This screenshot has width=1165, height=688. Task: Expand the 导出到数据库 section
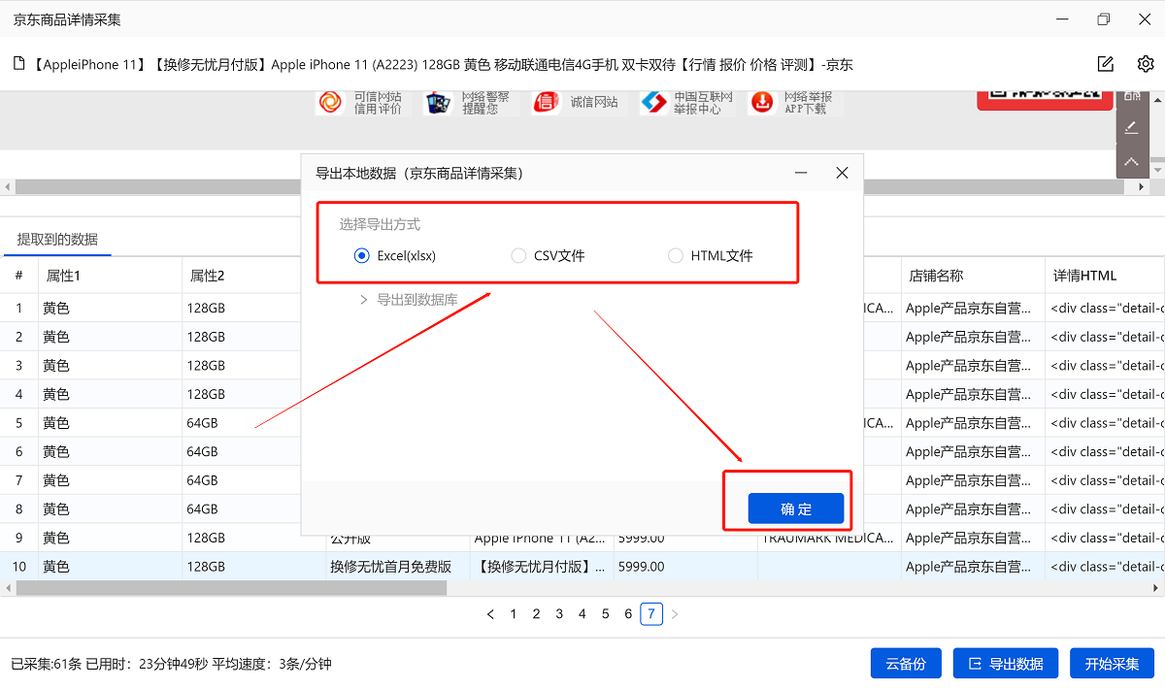[409, 300]
